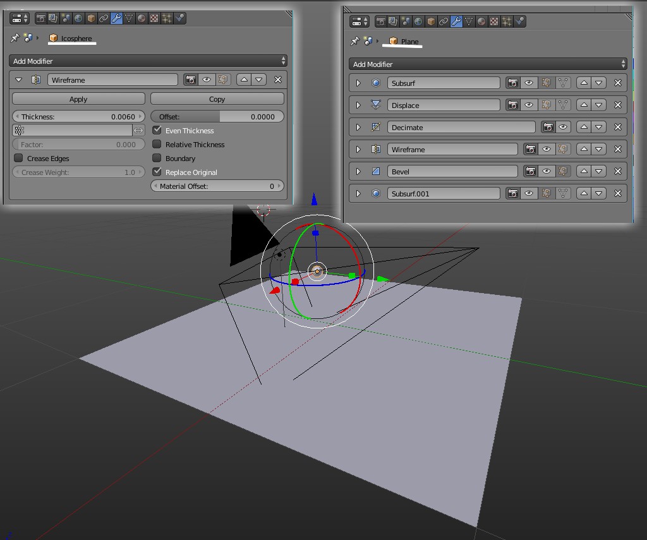647x540 pixels.
Task: Open Physics tab in Plane panel
Action: pos(519,21)
